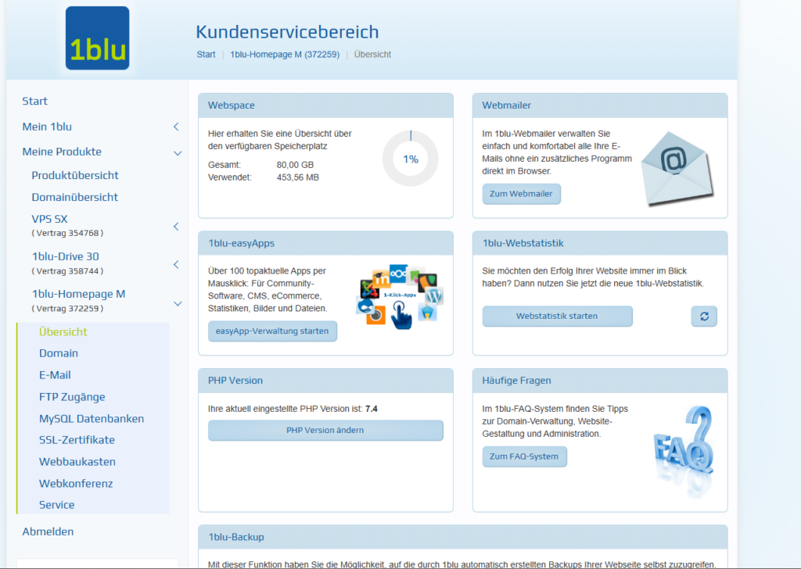Collapse the Meine Produkte section chevron
801x569 pixels.
tap(178, 152)
